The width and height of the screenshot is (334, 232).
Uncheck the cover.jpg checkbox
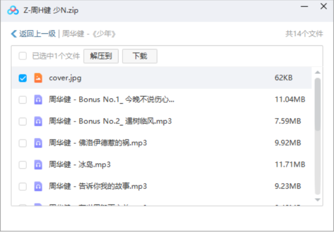pos(23,78)
